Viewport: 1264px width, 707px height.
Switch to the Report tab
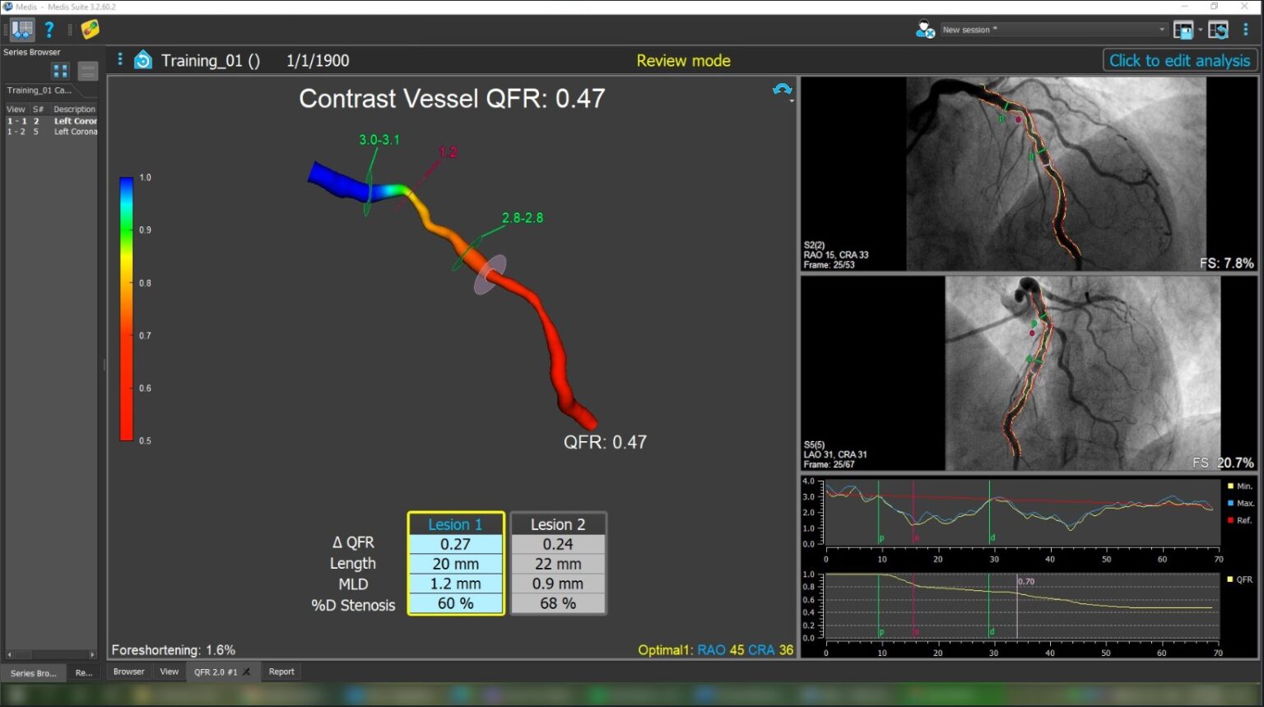coord(281,672)
